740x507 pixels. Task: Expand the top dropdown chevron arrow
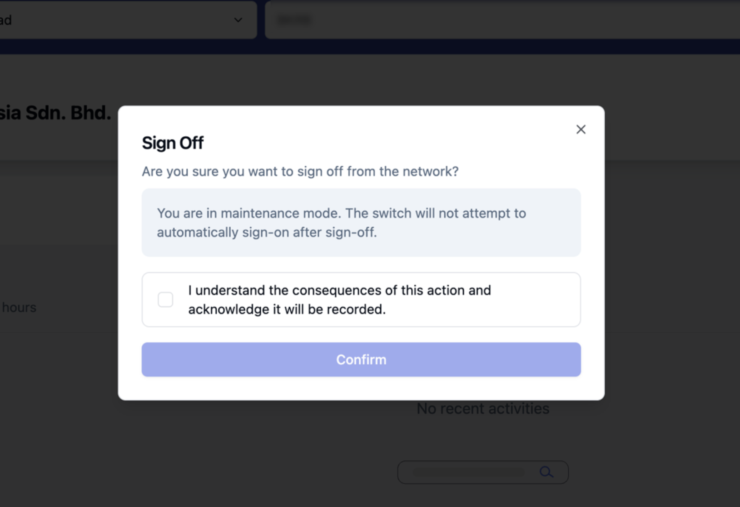[x=238, y=20]
